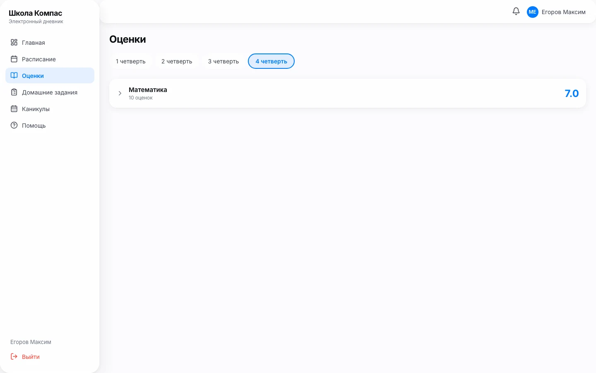
Task: Open Оценки in the sidebar
Action: point(50,75)
